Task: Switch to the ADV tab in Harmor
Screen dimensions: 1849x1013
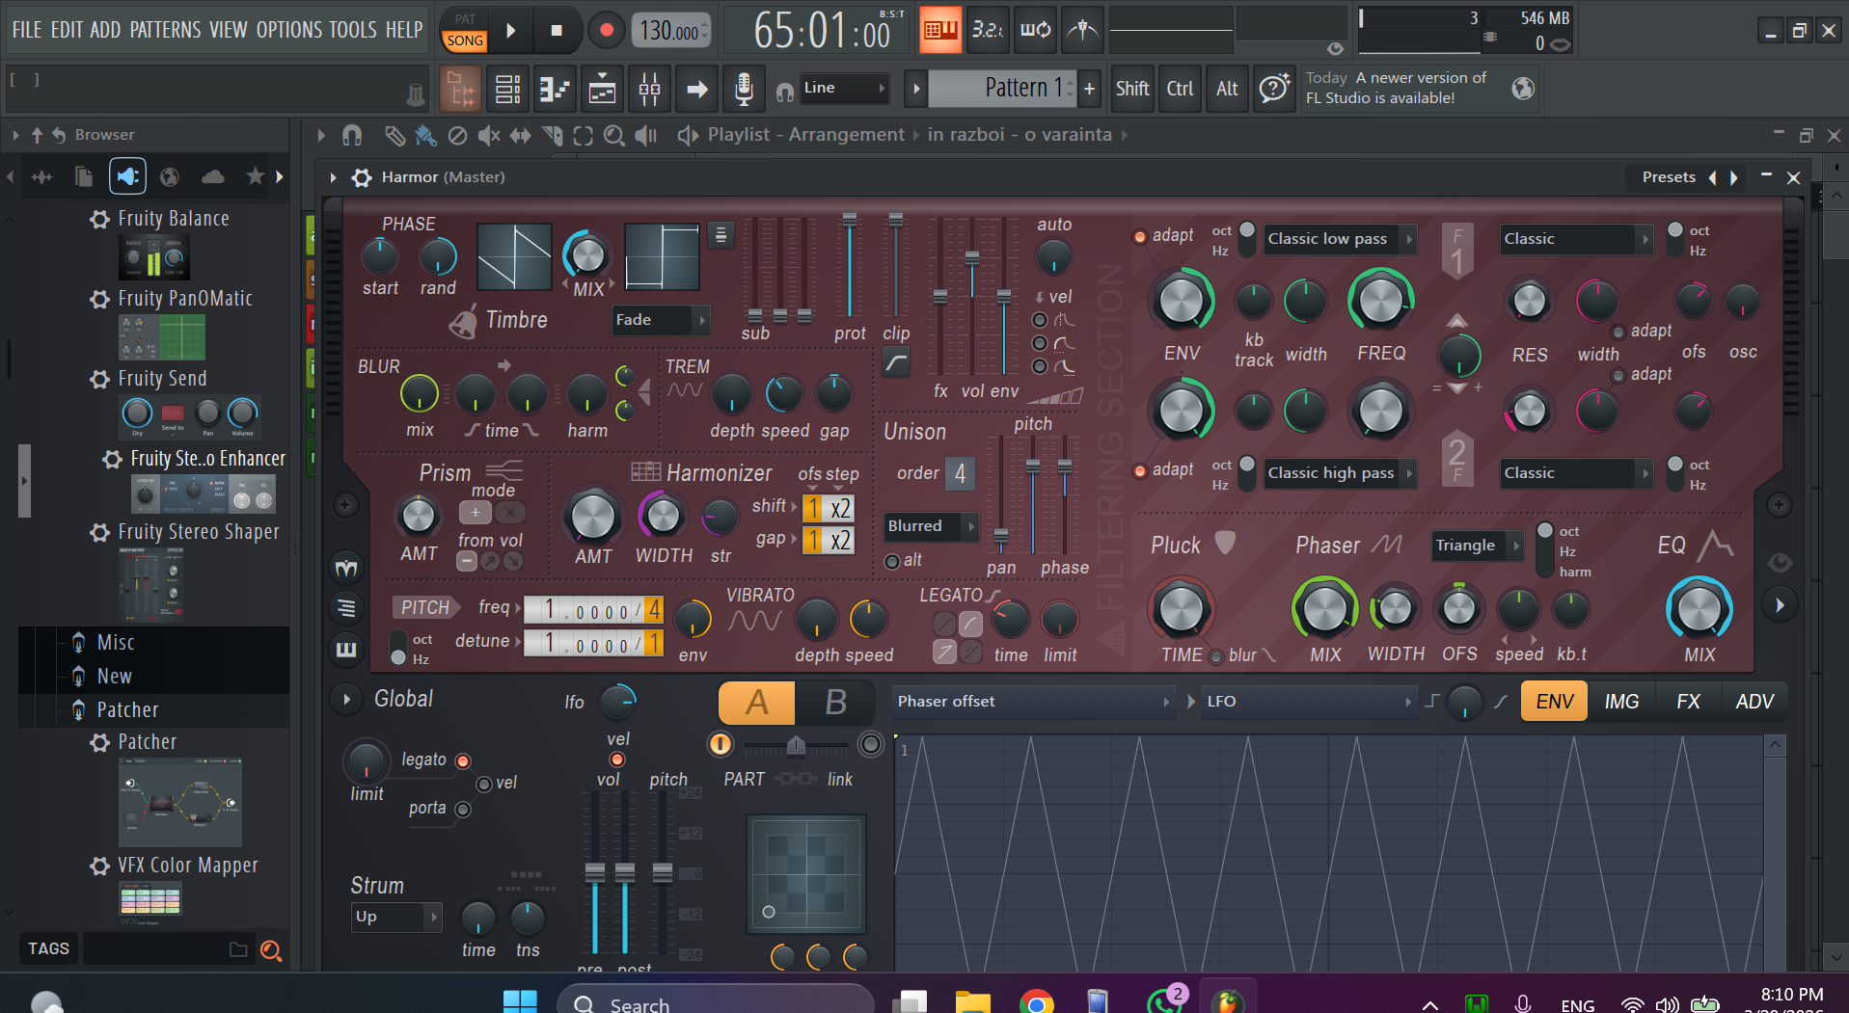Action: pyautogui.click(x=1754, y=702)
